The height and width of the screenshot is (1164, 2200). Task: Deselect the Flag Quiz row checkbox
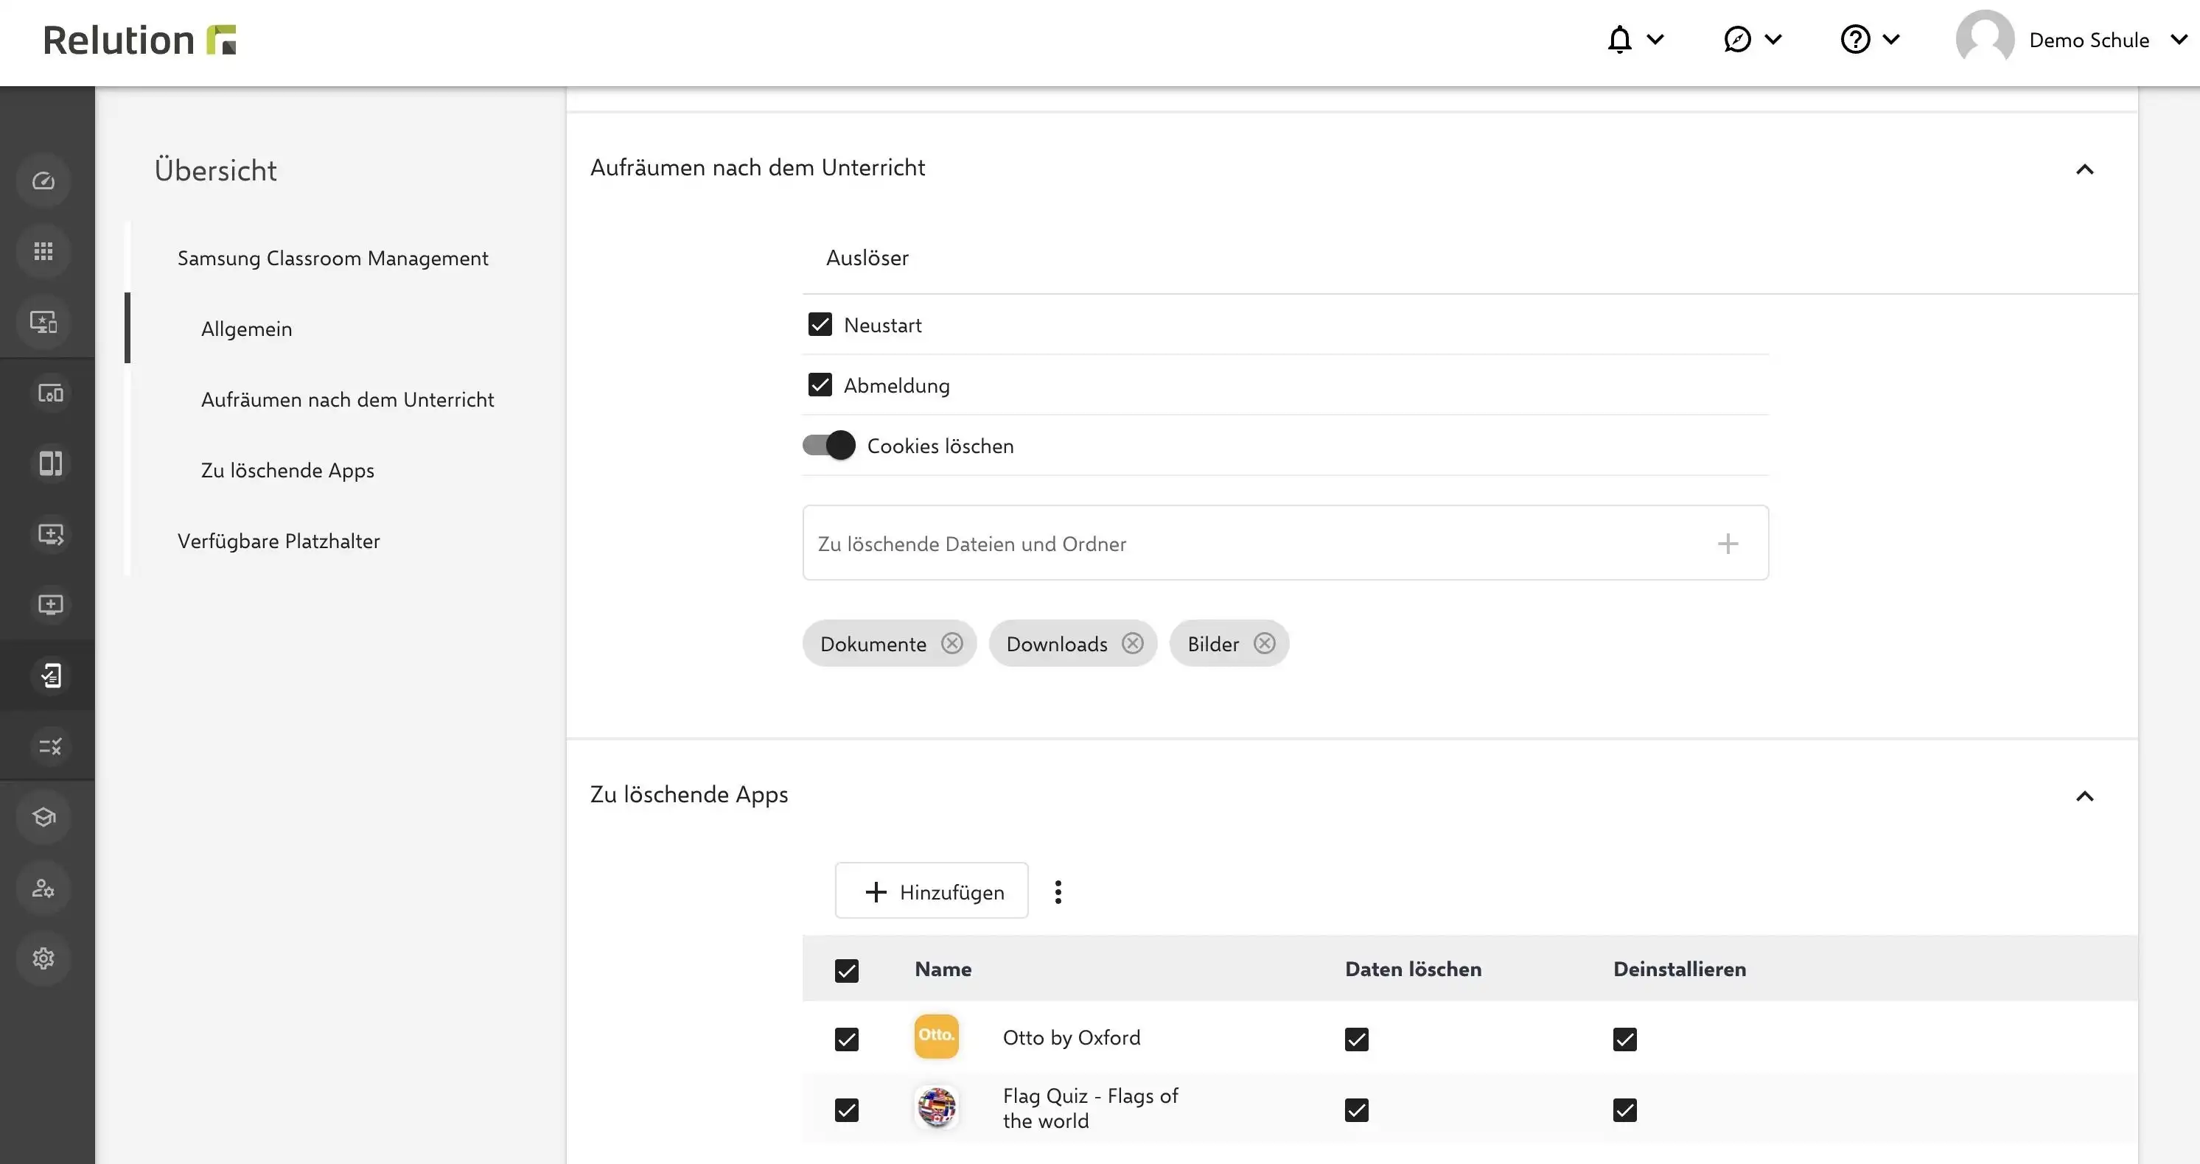(x=846, y=1110)
